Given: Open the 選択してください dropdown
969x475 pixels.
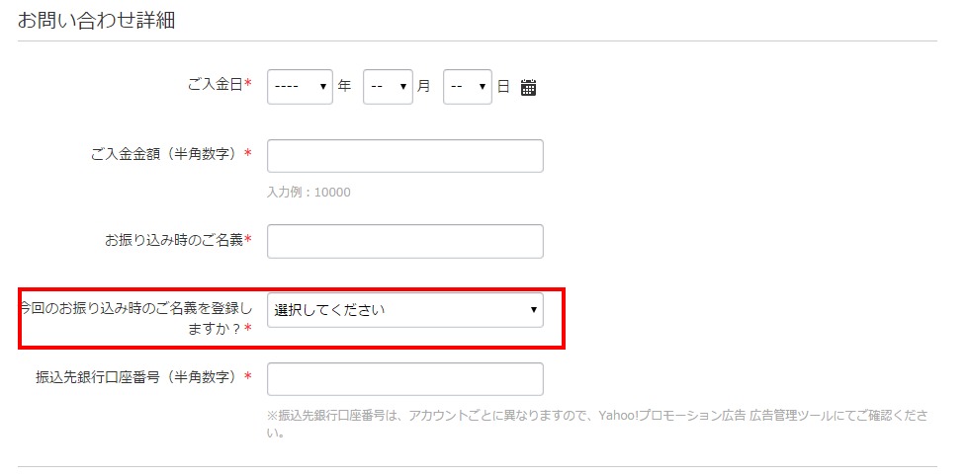Looking at the screenshot, I should [x=404, y=310].
